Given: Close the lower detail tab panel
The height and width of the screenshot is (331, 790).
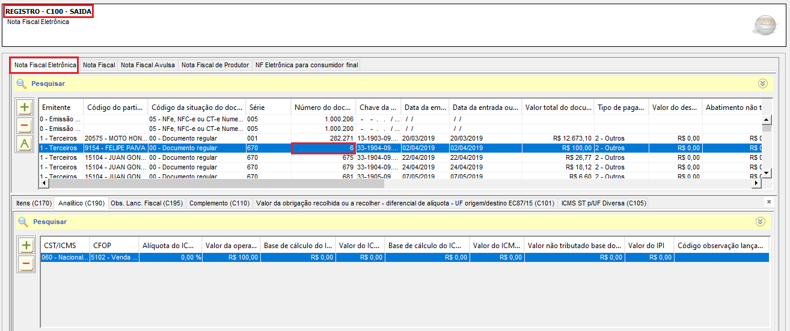Looking at the screenshot, I should 768,202.
